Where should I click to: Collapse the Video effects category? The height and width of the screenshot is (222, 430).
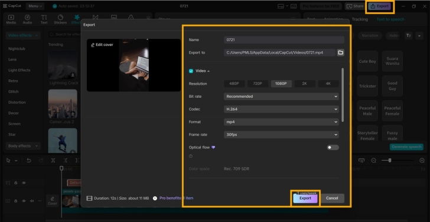(x=23, y=35)
